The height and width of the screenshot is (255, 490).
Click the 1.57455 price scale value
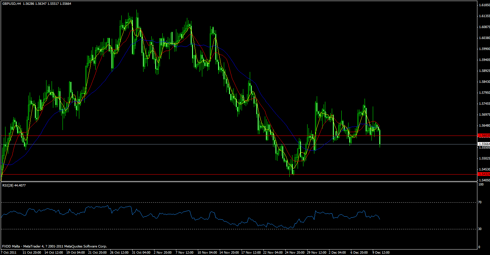coord(484,104)
